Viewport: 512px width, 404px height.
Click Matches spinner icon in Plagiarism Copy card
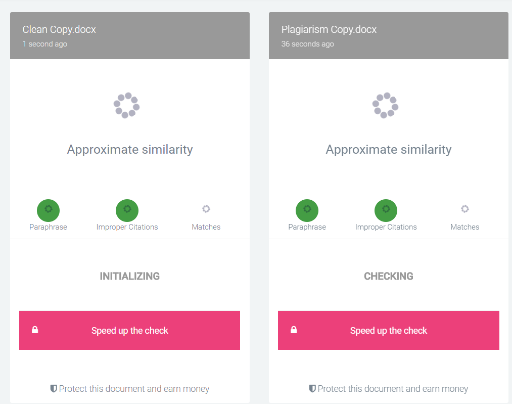(465, 209)
